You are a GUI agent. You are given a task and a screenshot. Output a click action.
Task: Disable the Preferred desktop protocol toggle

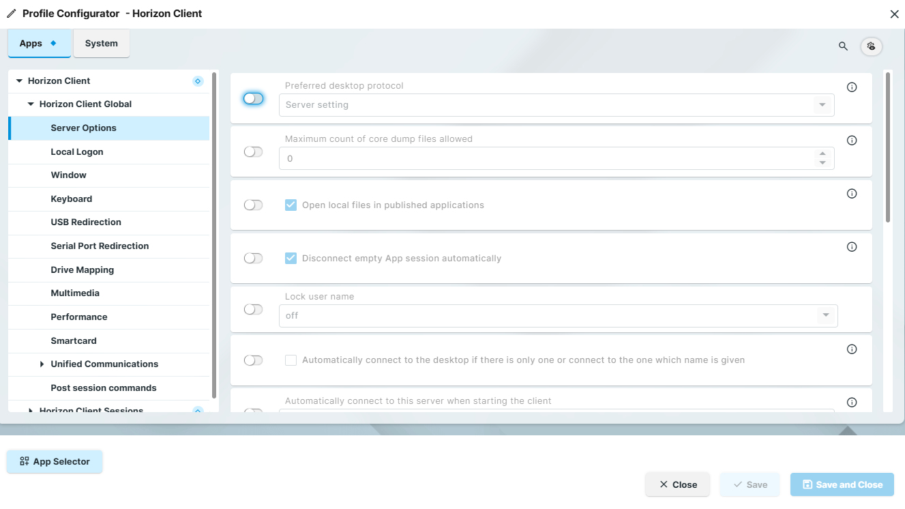(x=253, y=98)
